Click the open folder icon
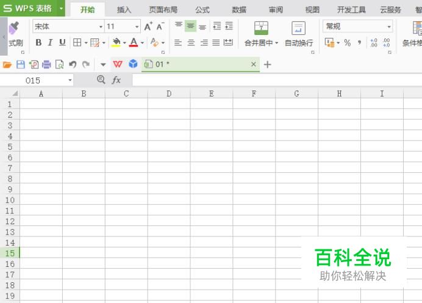422x303 pixels. click(7, 65)
